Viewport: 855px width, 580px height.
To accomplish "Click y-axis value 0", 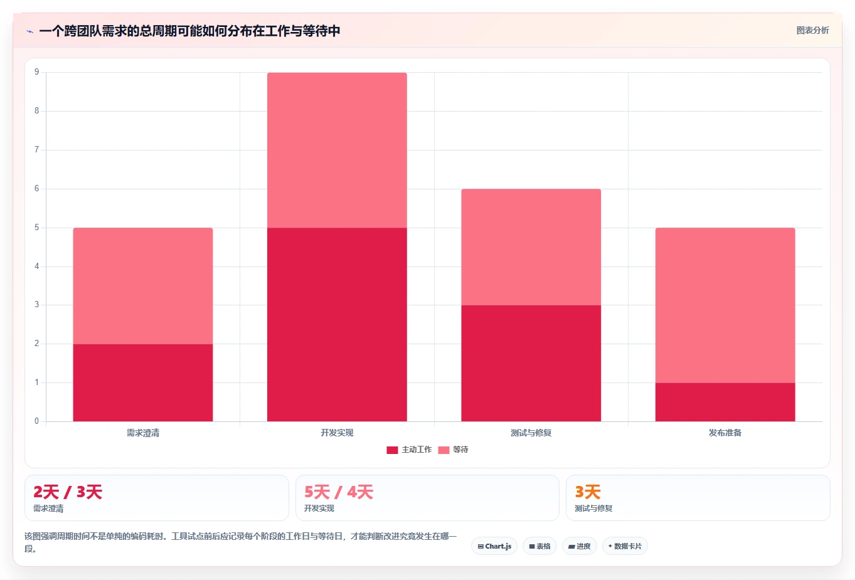I will pyautogui.click(x=37, y=421).
